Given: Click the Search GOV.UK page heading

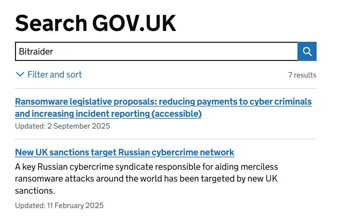Looking at the screenshot, I should click(x=95, y=23).
